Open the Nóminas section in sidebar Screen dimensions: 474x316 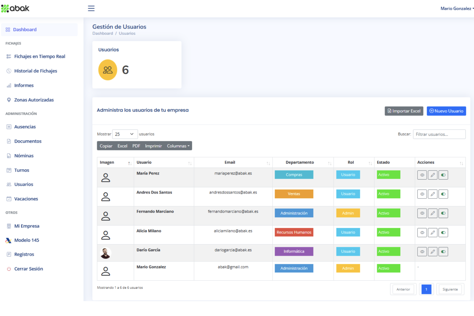point(24,156)
